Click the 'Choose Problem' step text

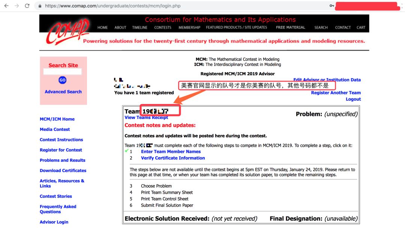pos(156,186)
